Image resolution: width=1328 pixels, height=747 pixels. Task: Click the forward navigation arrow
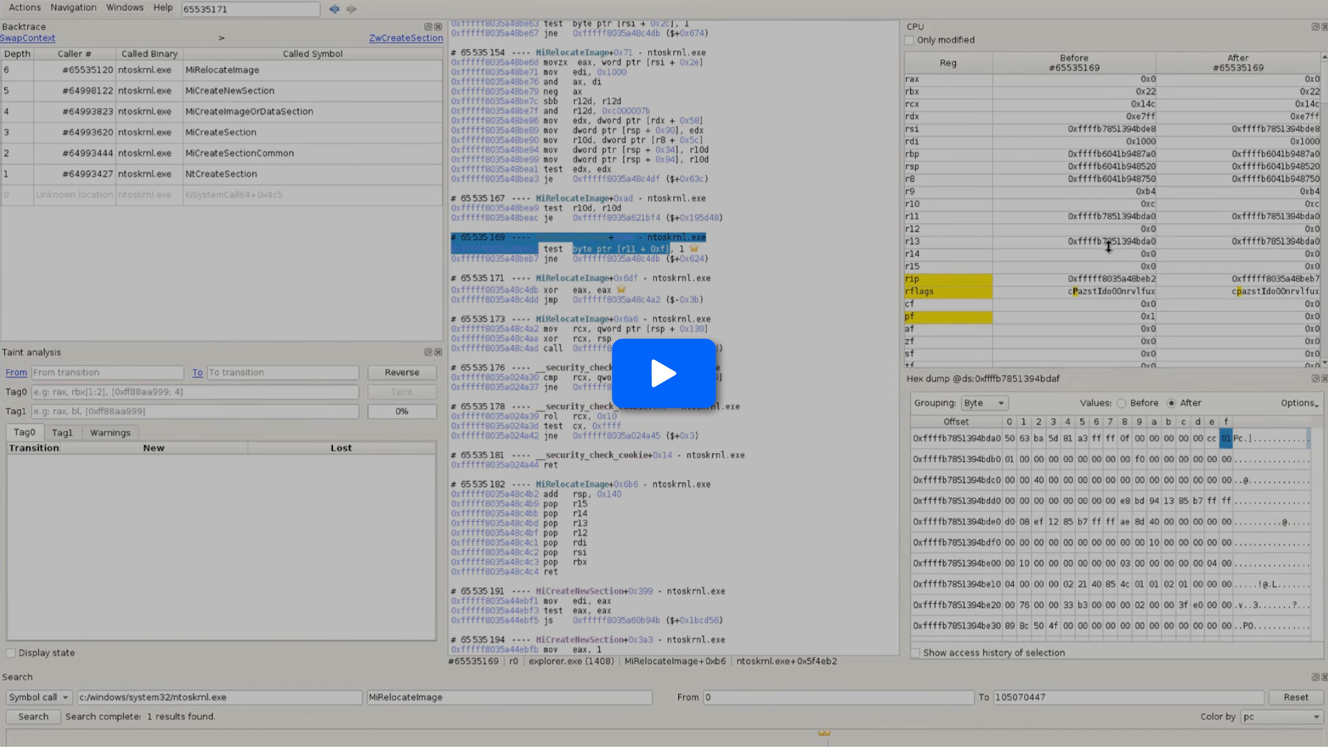(352, 9)
